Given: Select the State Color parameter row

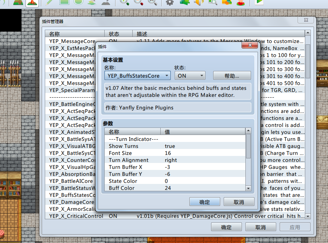Looking at the screenshot, I should click(x=175, y=181).
